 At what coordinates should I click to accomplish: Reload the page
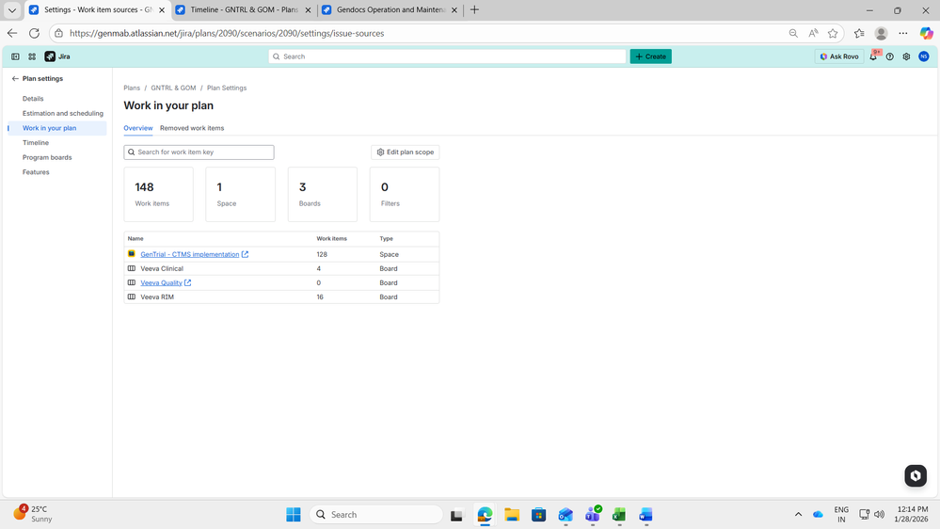point(34,34)
